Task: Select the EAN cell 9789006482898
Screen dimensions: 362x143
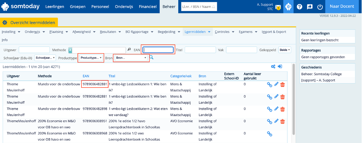Action: (x=95, y=109)
